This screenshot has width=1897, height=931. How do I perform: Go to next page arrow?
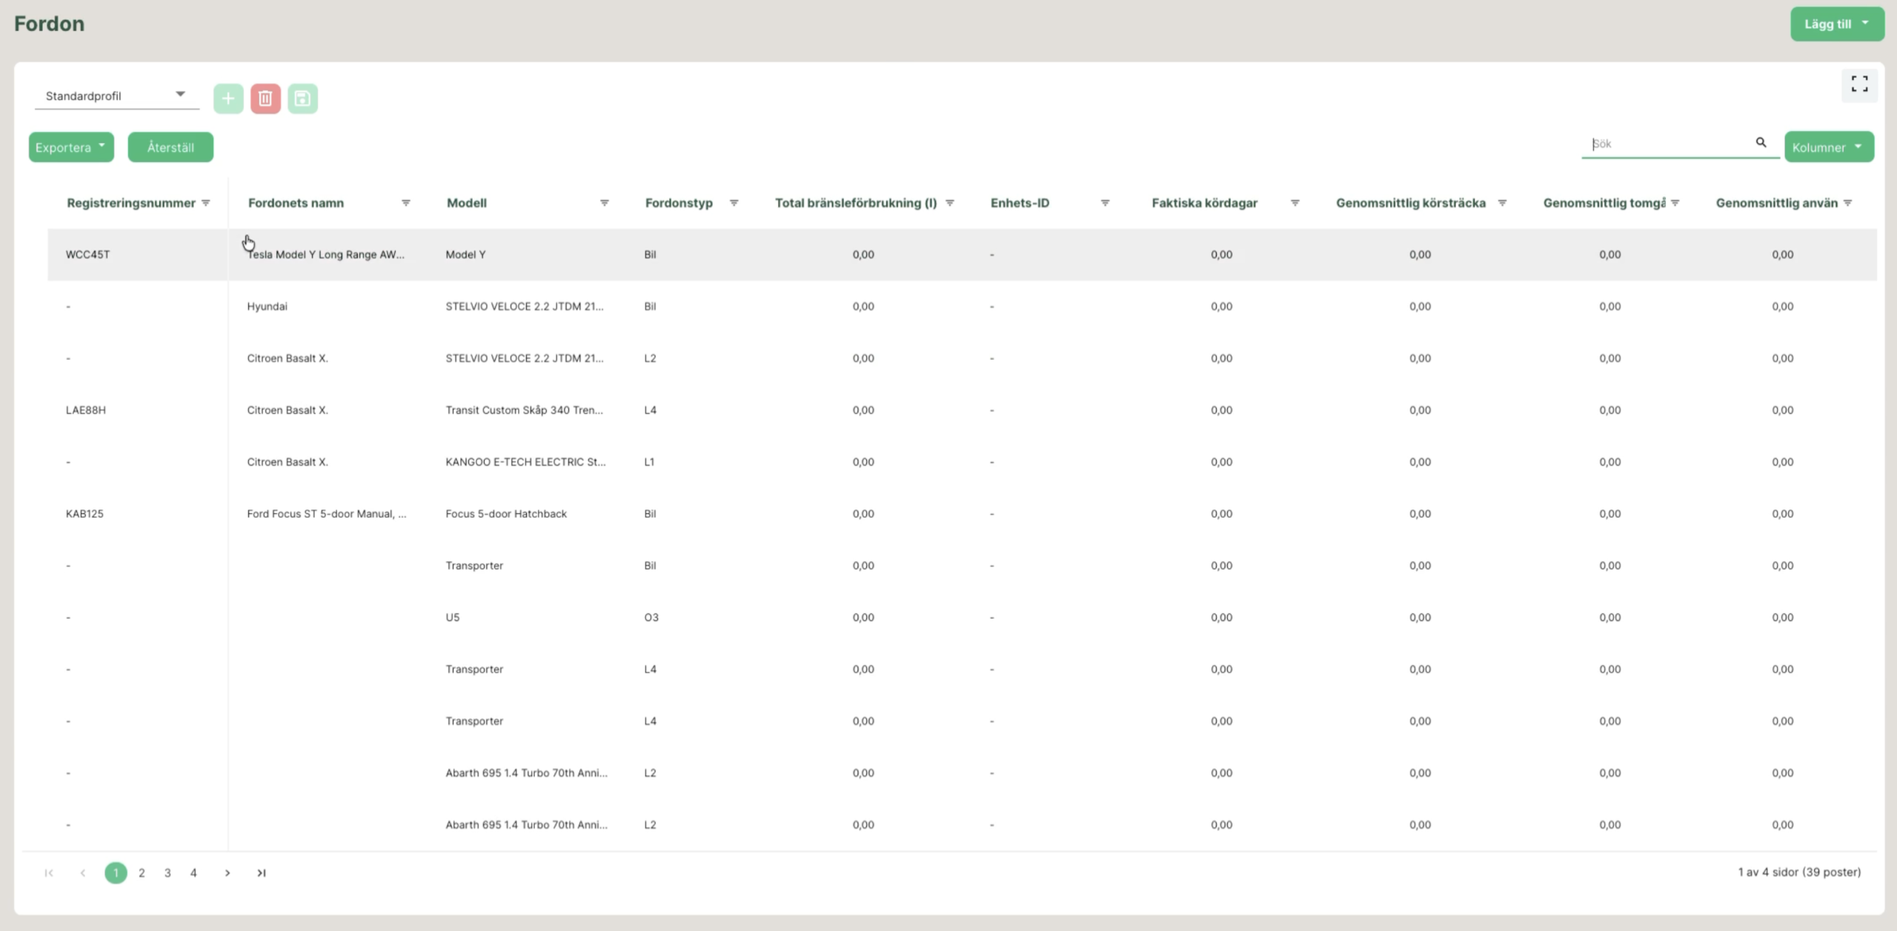(227, 873)
